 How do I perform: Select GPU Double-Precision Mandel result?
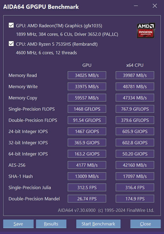pos(87,199)
